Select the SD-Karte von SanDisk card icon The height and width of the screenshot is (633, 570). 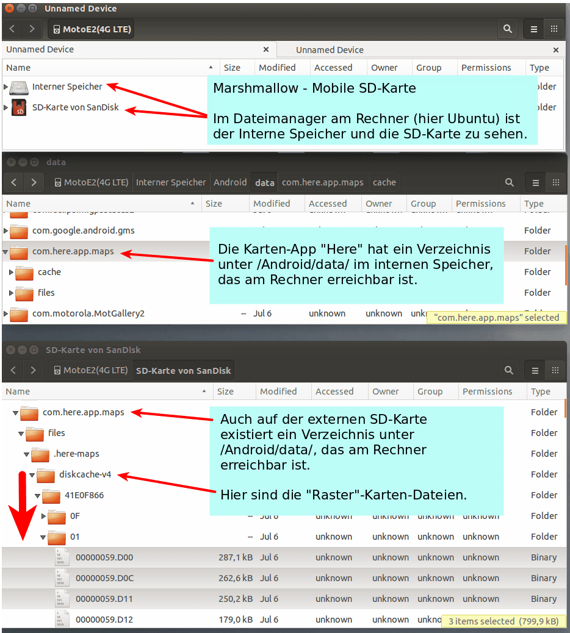pyautogui.click(x=19, y=107)
